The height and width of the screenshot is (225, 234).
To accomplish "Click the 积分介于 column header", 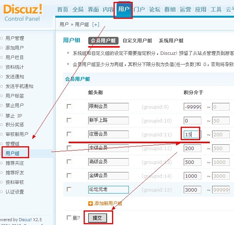I will 193,92.
